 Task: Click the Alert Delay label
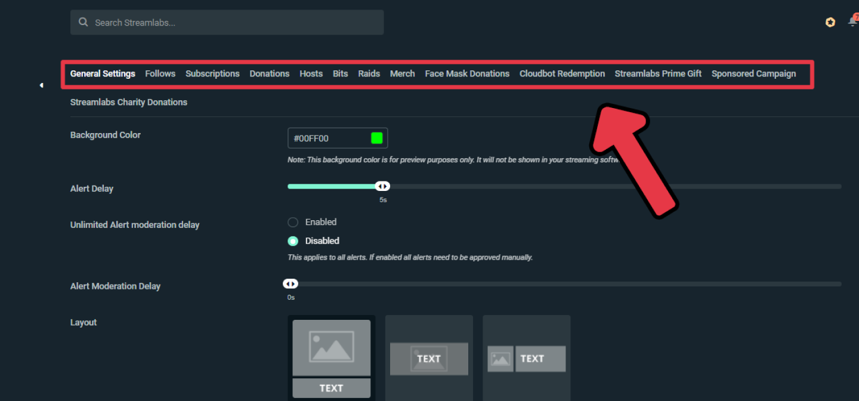tap(92, 189)
